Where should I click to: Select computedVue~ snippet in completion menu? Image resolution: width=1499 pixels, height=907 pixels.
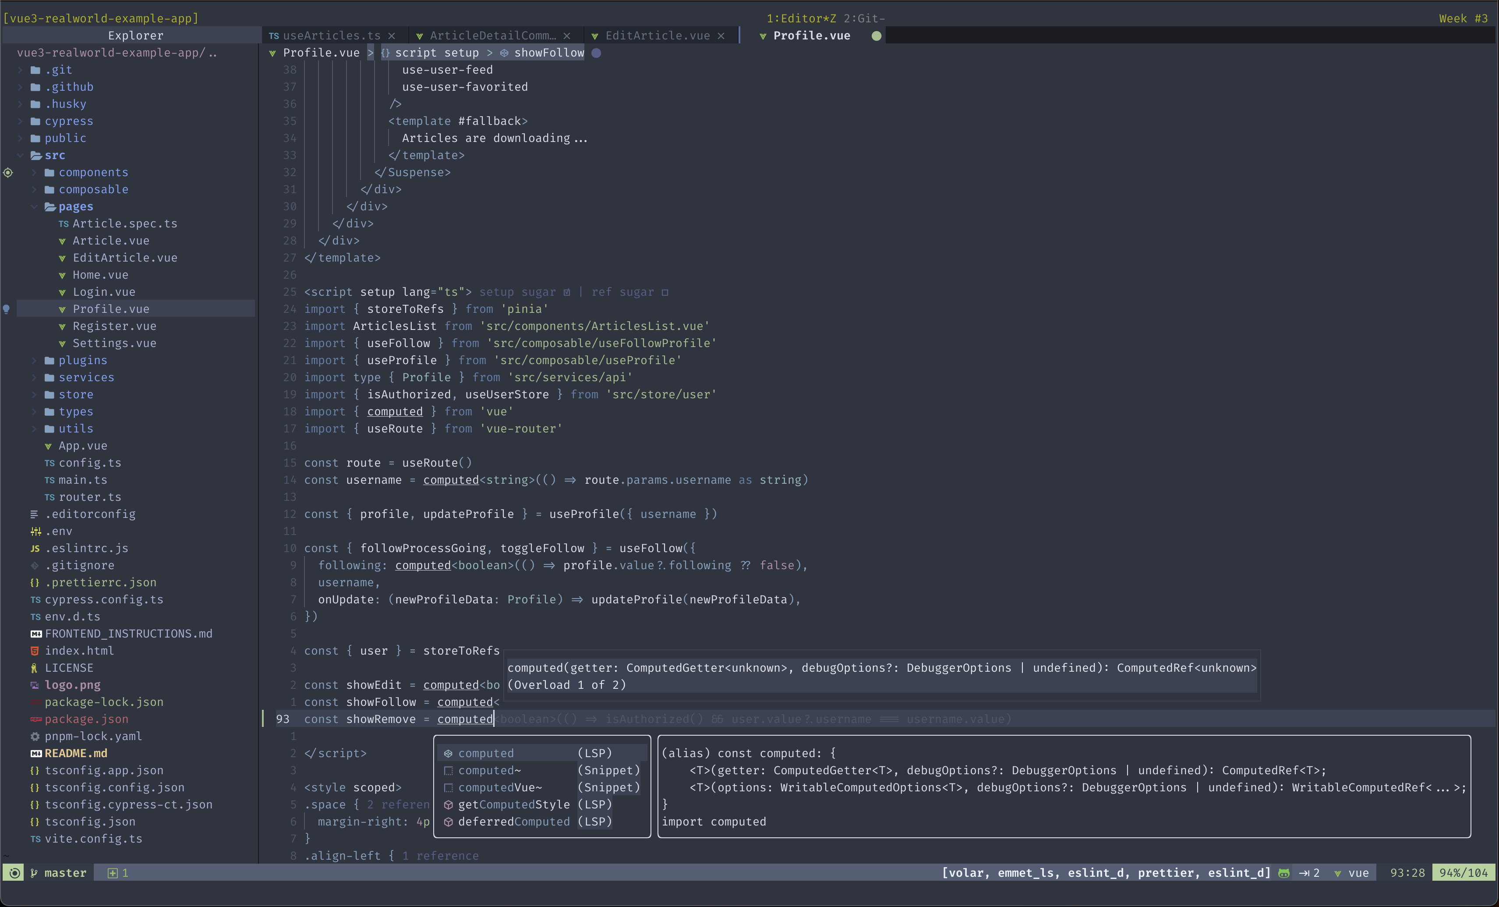click(499, 787)
